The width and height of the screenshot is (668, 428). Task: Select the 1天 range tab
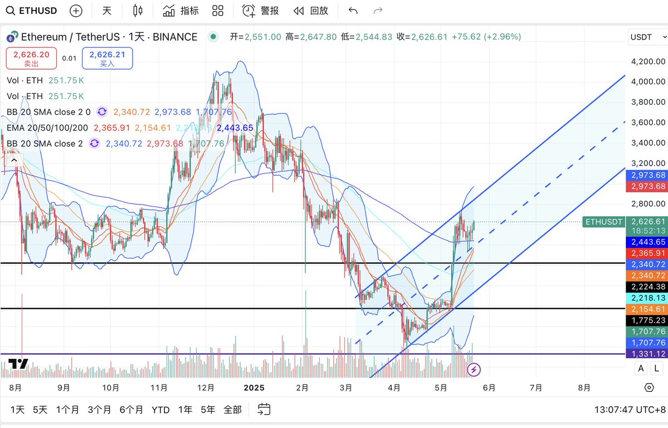17,410
